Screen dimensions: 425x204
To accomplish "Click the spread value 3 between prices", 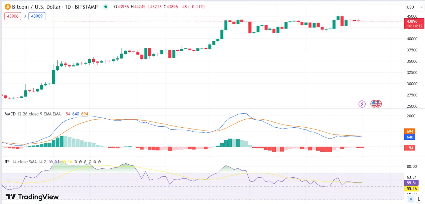I will click(25, 16).
